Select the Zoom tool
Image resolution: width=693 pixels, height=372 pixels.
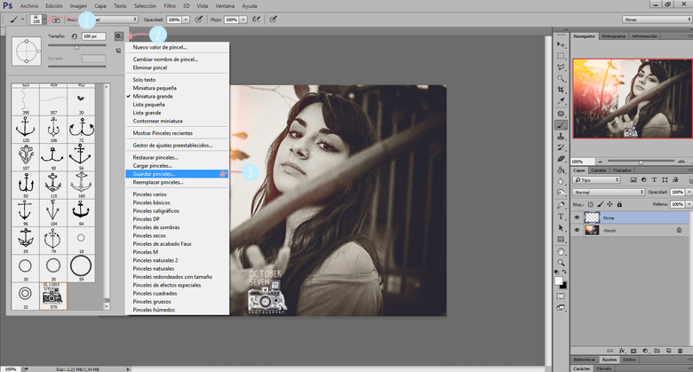click(561, 263)
